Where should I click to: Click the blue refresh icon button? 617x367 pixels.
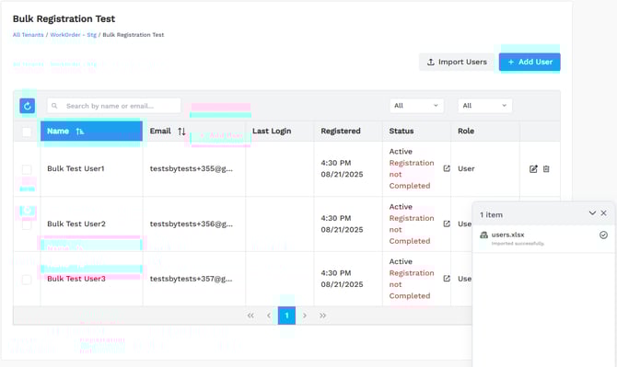tap(27, 106)
